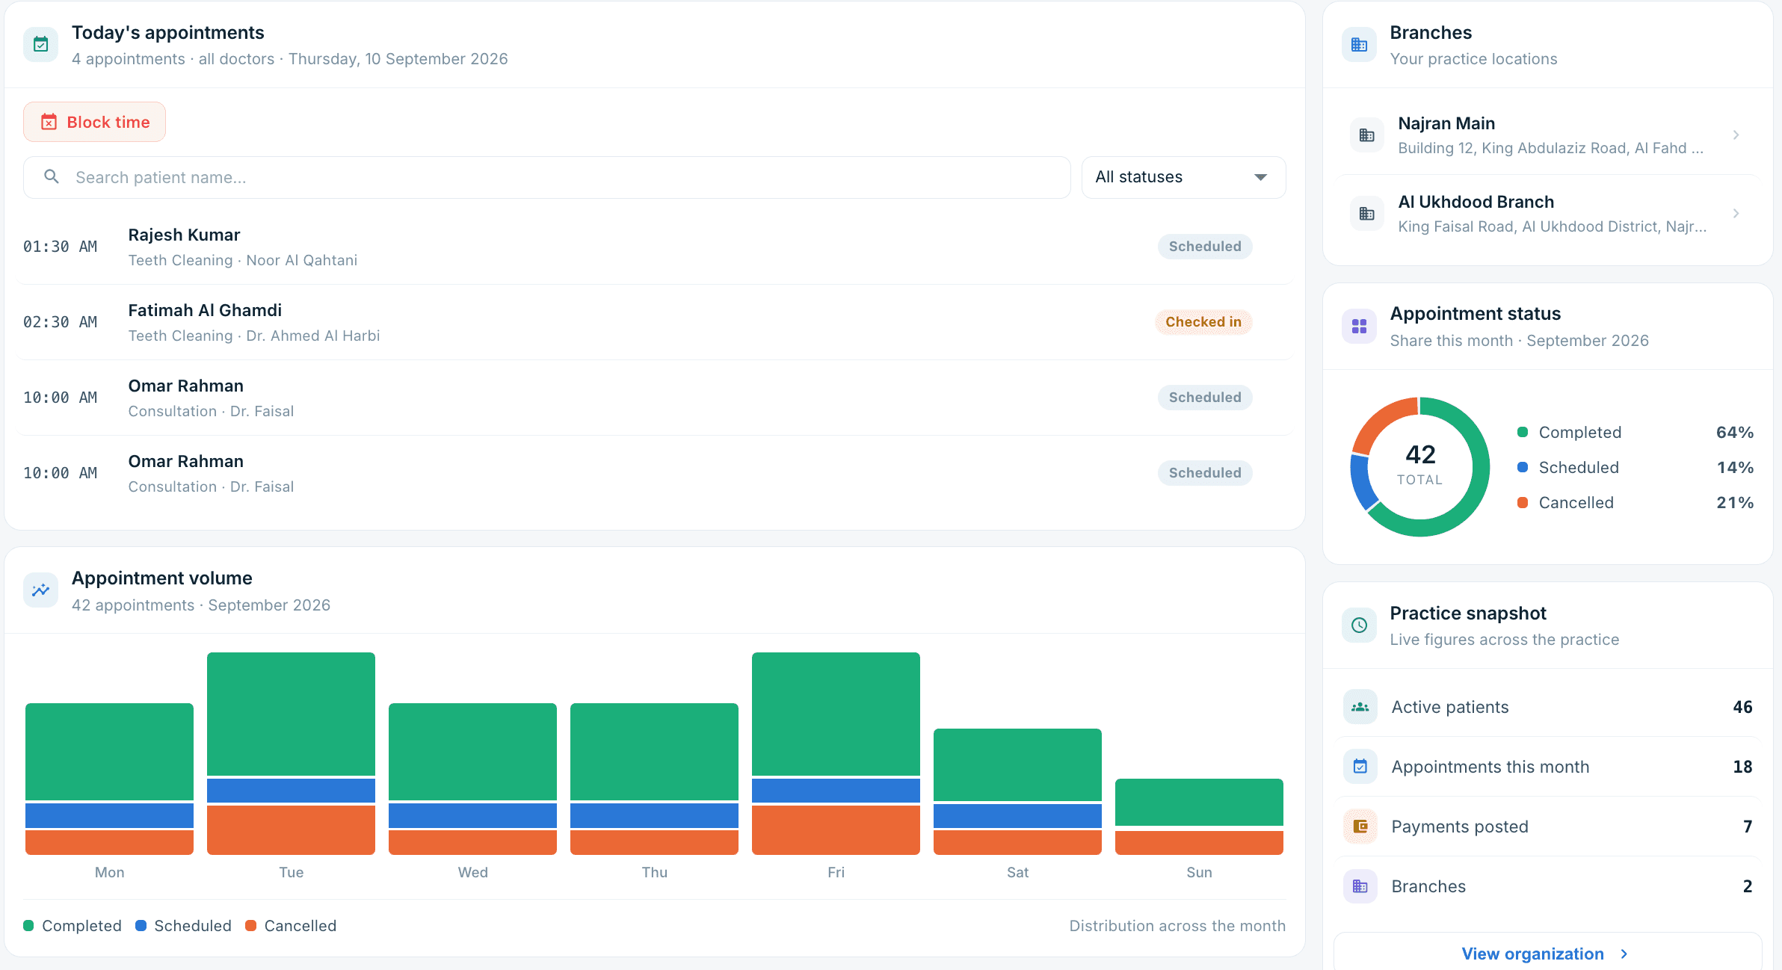Click the Block time button
Viewport: 1782px width, 970px height.
pos(94,122)
